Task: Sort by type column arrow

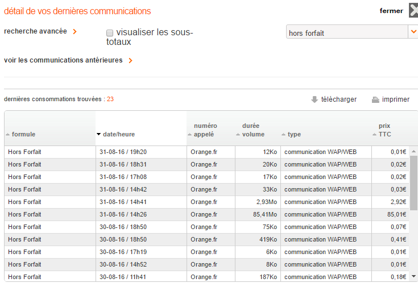Action: click(284, 134)
